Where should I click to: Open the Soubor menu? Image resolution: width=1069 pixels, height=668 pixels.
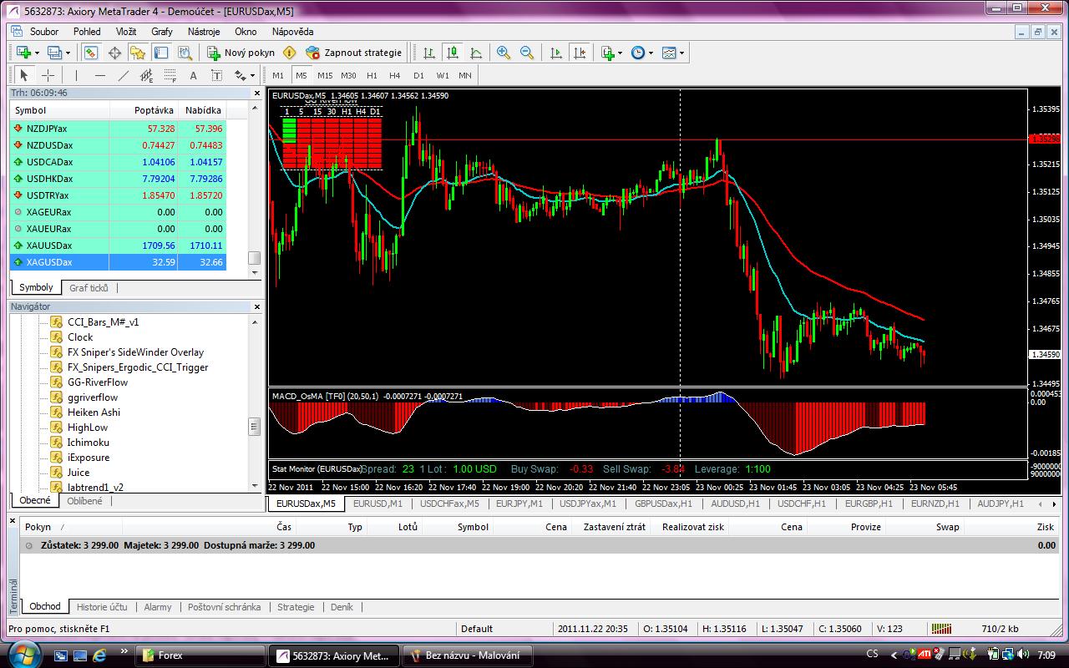pyautogui.click(x=44, y=31)
